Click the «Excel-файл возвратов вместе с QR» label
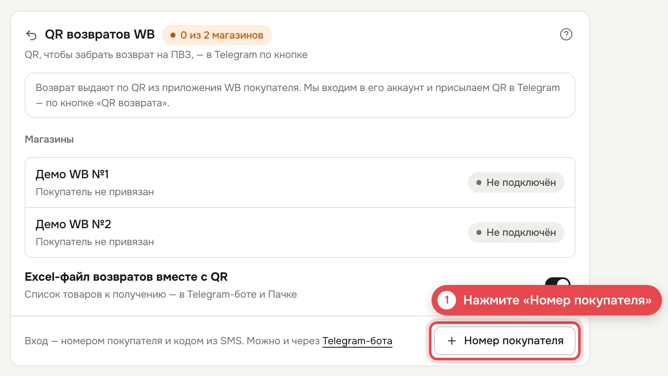 [126, 277]
